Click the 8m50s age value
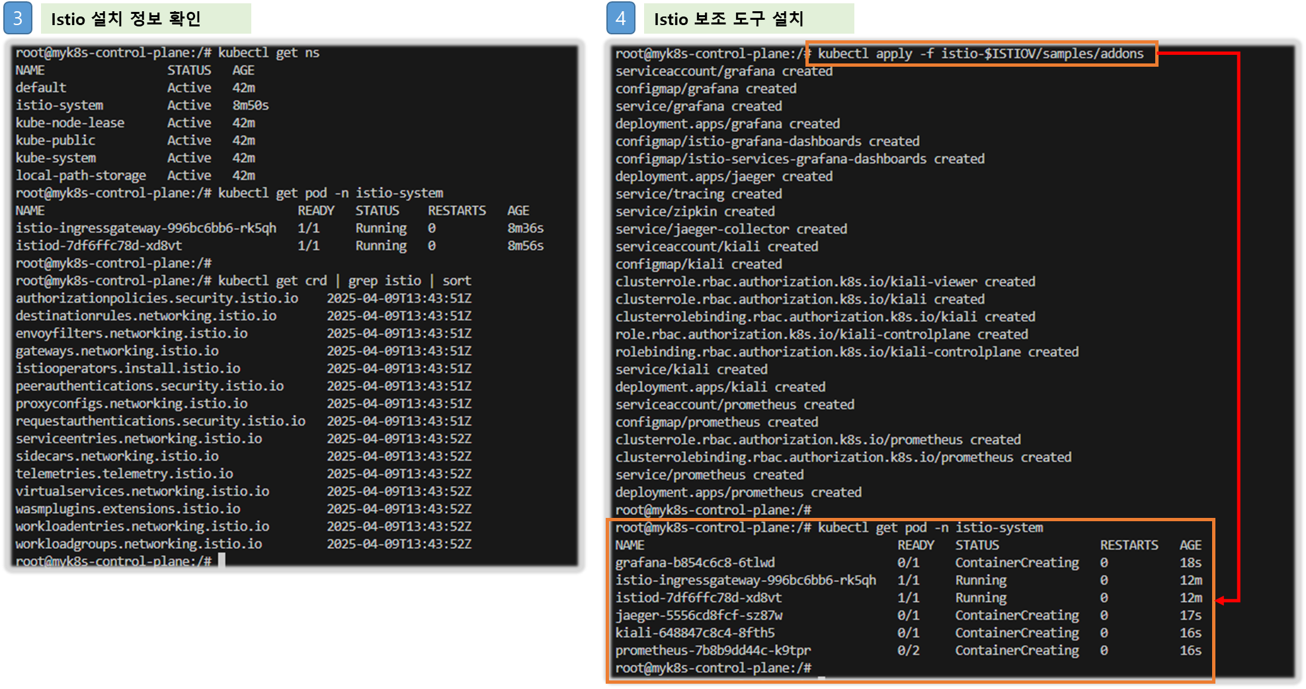Viewport: 1306px width, 689px height. pos(251,106)
